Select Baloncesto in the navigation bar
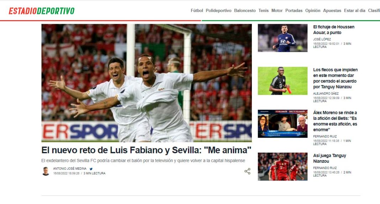 (x=245, y=11)
